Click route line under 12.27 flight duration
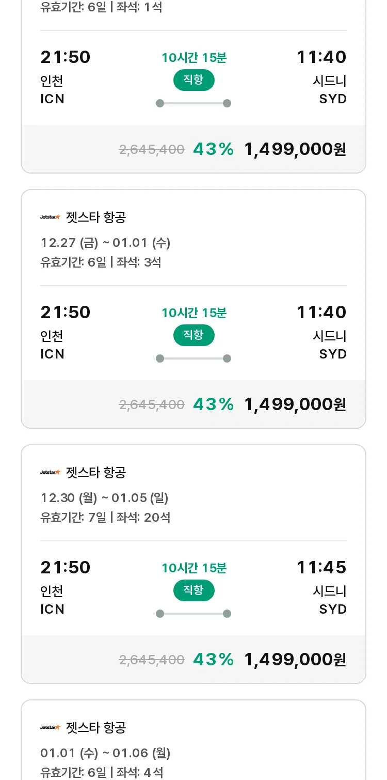387x780 pixels. pos(193,358)
